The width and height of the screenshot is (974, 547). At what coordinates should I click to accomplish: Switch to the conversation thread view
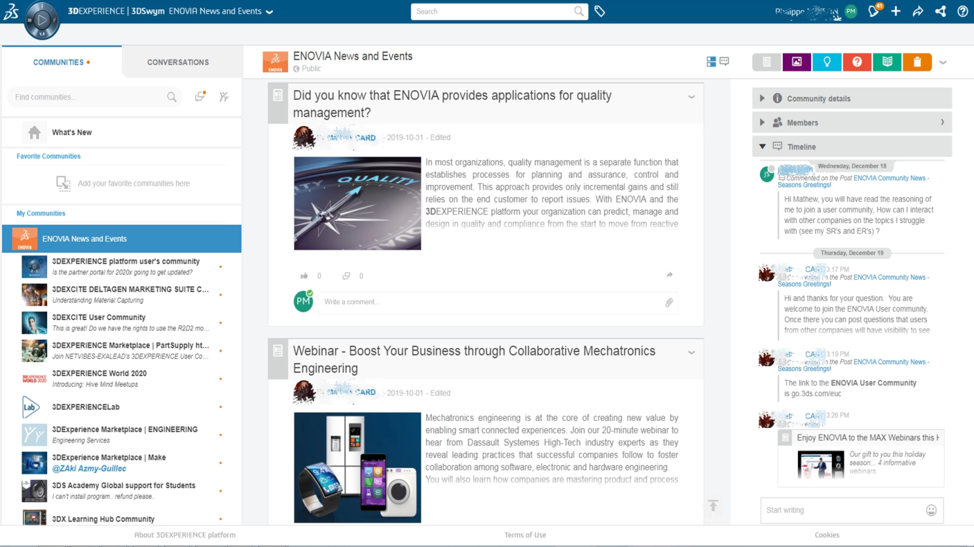pos(725,61)
